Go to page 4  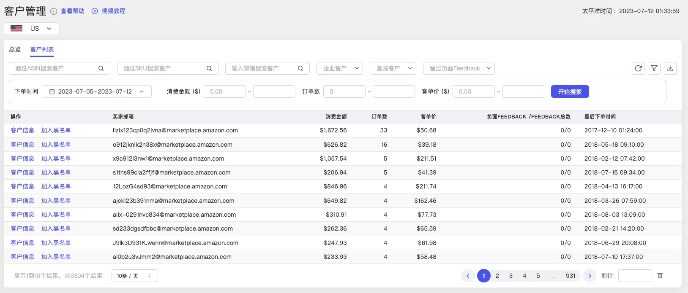click(524, 276)
